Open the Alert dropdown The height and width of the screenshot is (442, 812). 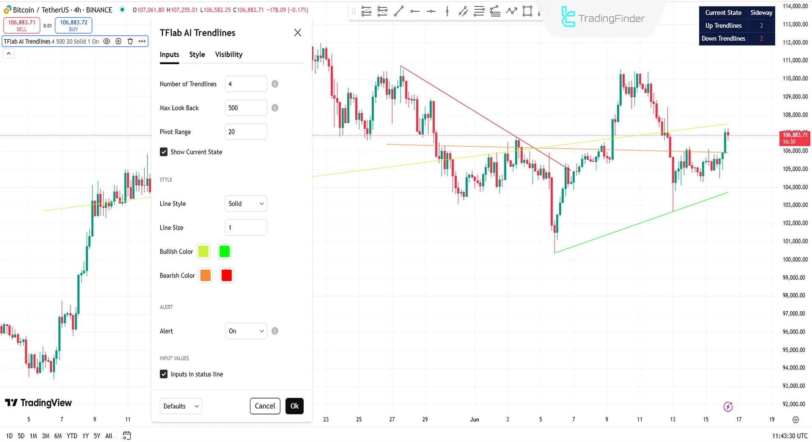pyautogui.click(x=246, y=331)
